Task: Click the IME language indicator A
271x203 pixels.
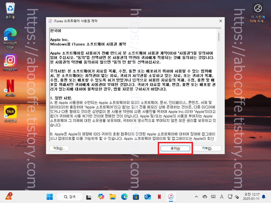Action: point(222,197)
